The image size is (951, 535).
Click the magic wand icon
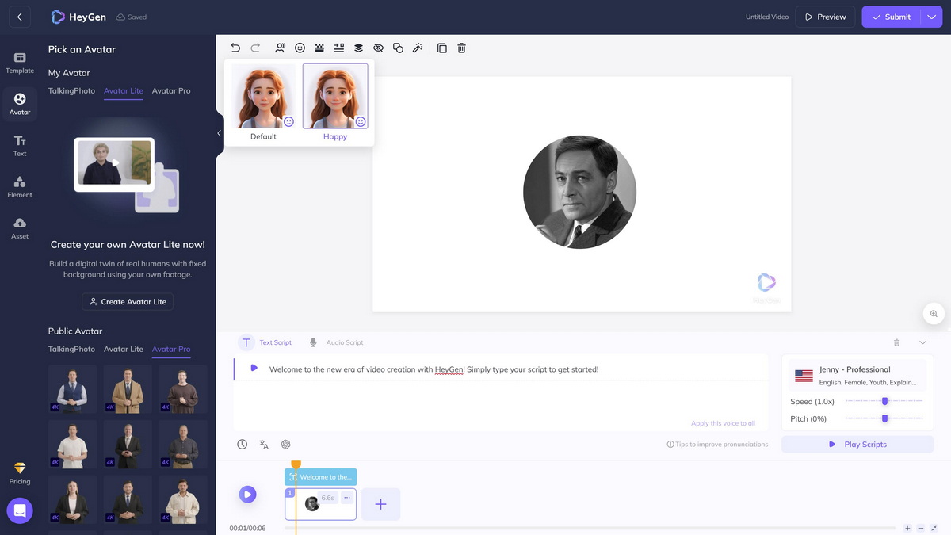click(418, 48)
